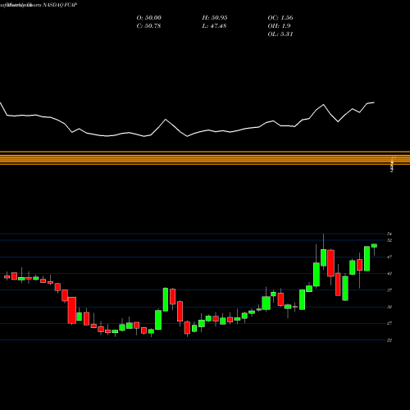
Task: Select the close value C: 50.78
Action: (x=148, y=26)
